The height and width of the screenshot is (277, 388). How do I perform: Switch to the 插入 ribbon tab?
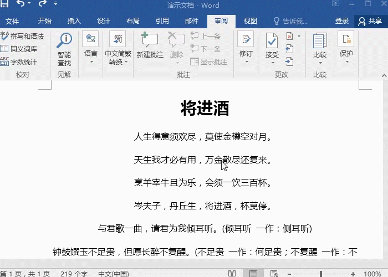point(74,21)
